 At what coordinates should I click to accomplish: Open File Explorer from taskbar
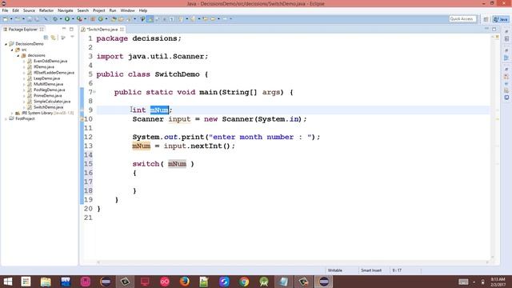coord(46,282)
